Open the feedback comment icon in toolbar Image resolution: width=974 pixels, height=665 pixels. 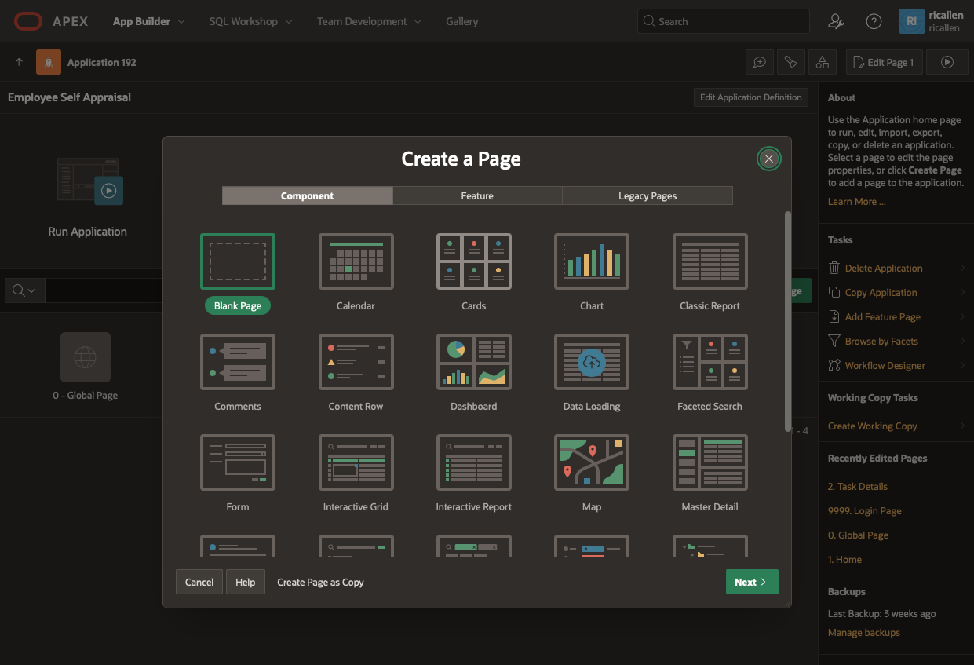point(760,62)
